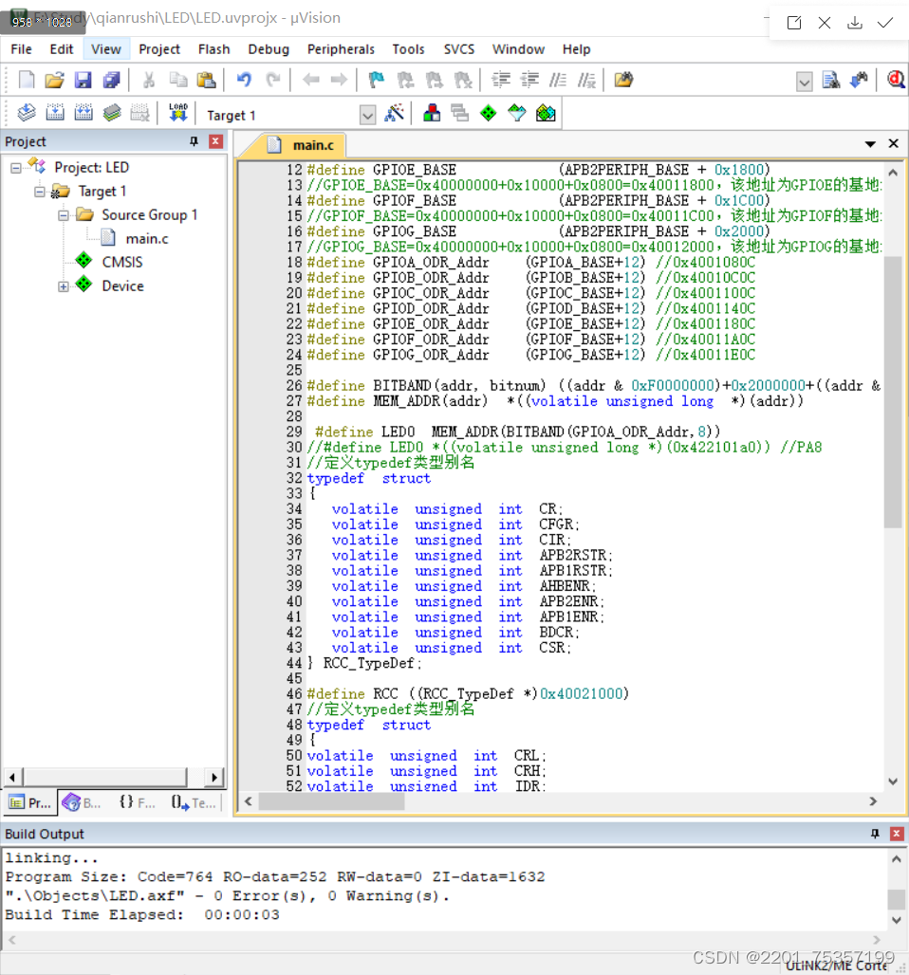
Task: Click the Insert bookmark flag icon
Action: pos(377,81)
